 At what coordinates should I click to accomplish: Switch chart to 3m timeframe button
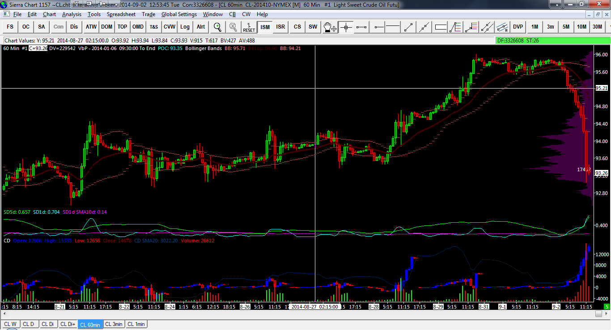point(550,27)
